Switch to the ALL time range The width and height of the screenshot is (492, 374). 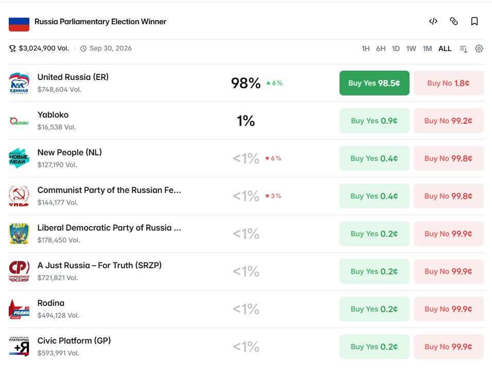445,48
